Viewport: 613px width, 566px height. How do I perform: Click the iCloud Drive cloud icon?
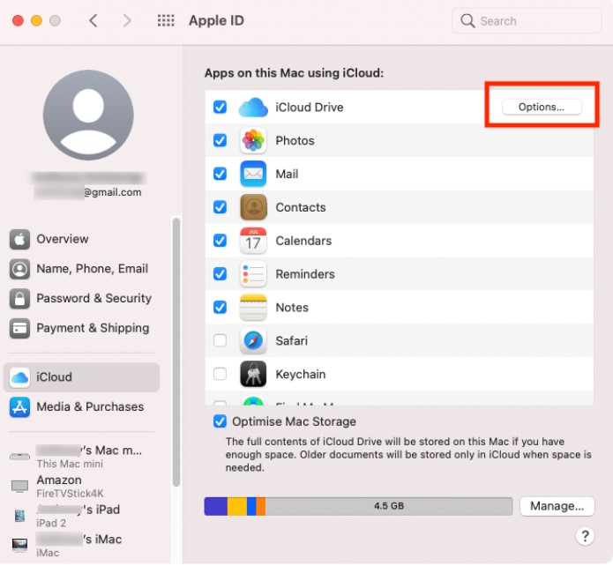[x=253, y=108]
